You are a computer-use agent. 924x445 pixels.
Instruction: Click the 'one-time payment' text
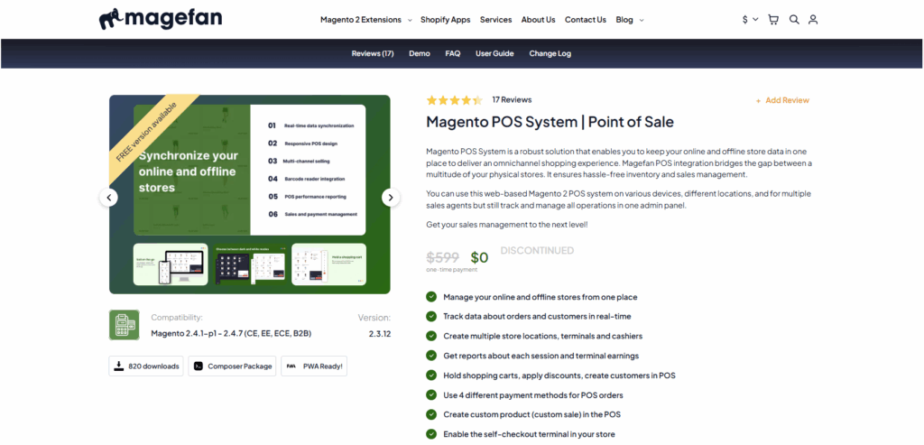click(x=452, y=269)
